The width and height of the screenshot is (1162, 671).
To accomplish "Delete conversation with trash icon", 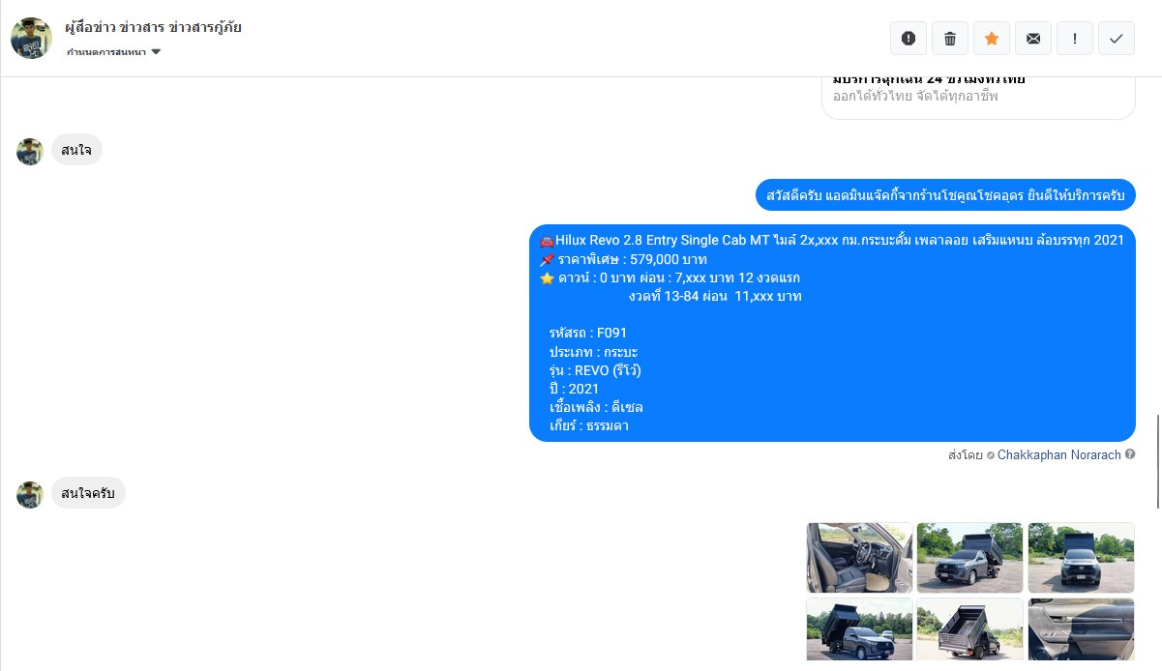I will coord(950,39).
